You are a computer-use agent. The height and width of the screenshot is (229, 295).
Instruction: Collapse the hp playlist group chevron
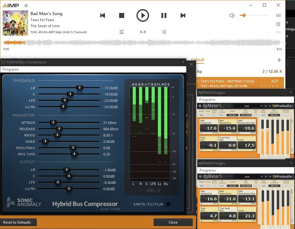[281, 71]
